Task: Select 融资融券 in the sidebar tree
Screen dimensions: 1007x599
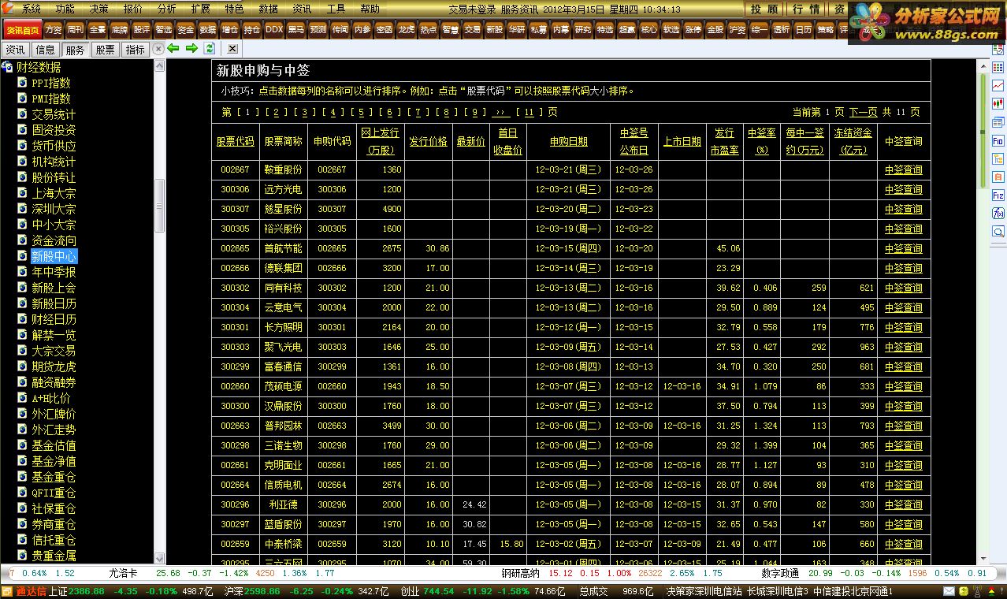Action: (x=54, y=382)
